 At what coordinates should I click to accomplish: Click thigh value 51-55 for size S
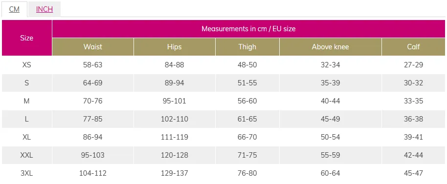pos(247,83)
